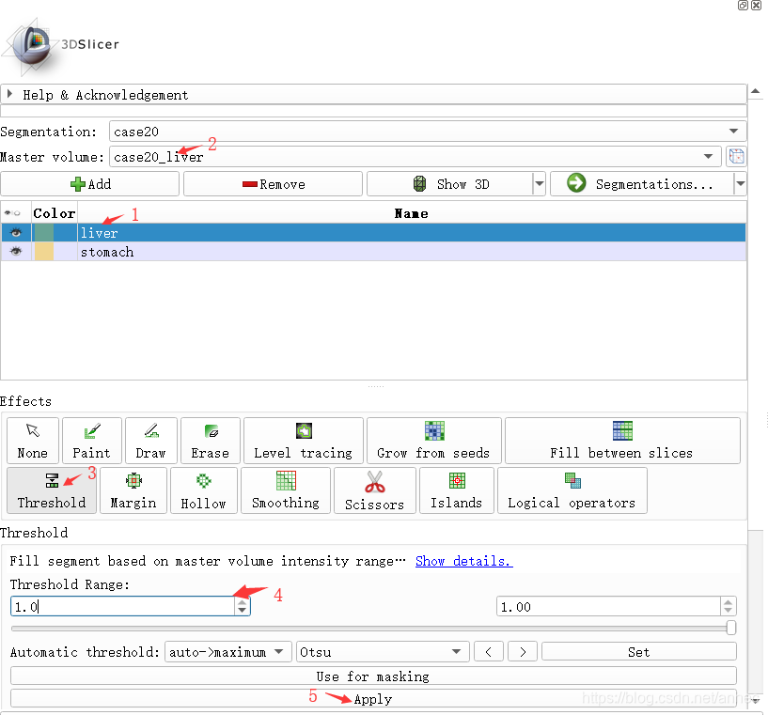Choose the Level tracing effect
This screenshot has height=715, width=768.
[x=304, y=441]
